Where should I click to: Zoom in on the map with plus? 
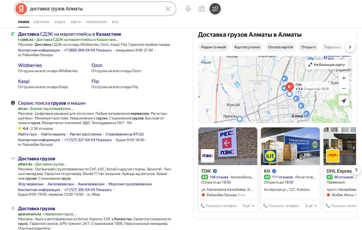[344, 78]
